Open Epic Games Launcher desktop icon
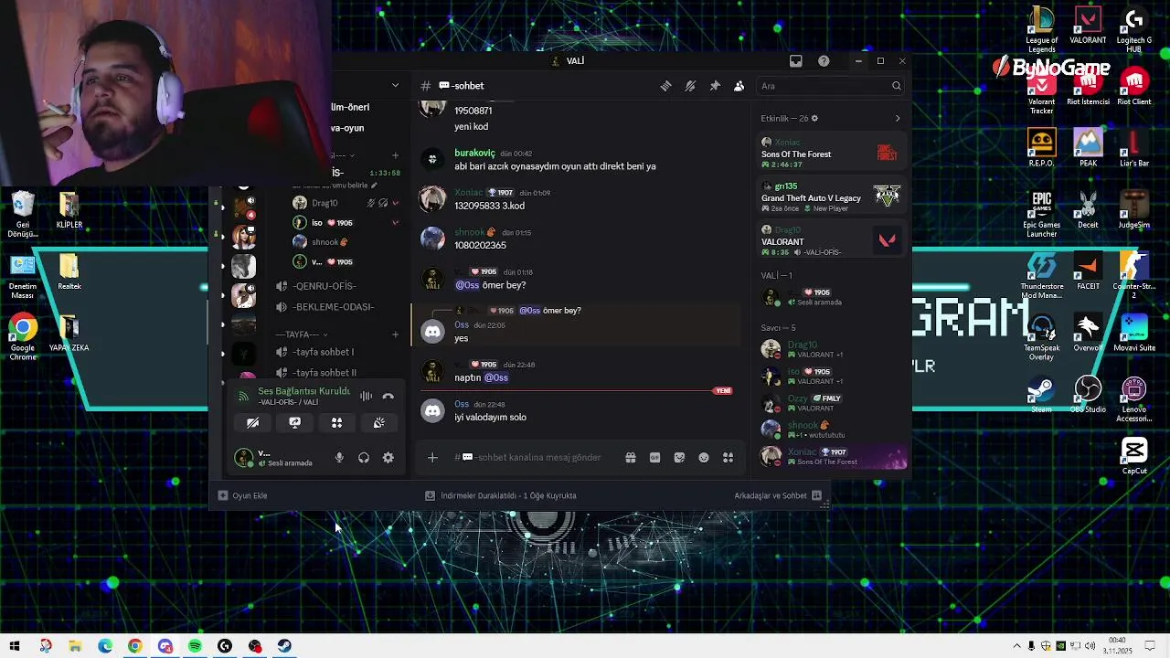 (1041, 214)
